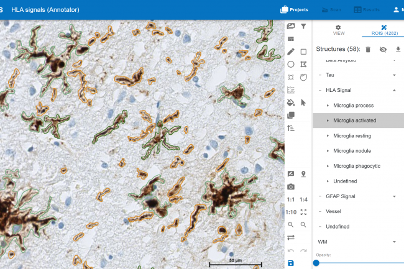This screenshot has height=269, width=404.
Task: Toggle fullscreen view mode
Action: tap(303, 212)
